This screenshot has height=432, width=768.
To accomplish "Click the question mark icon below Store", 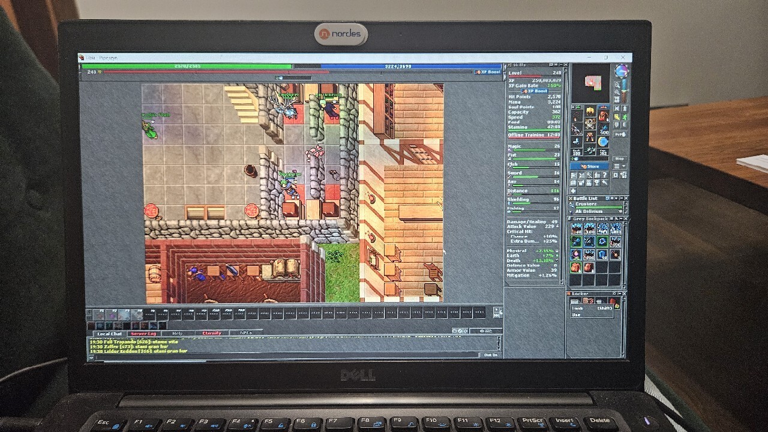I will tap(604, 175).
